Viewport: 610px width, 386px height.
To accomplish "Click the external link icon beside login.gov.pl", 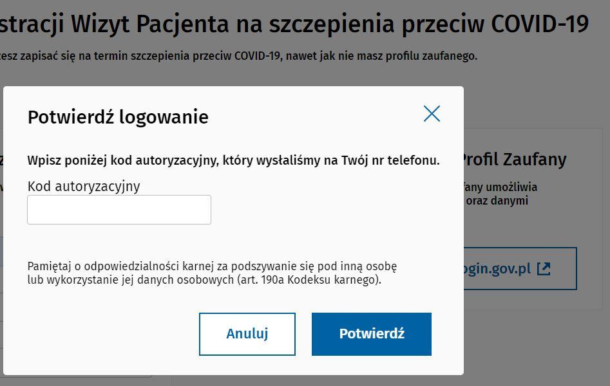I will pos(544,268).
